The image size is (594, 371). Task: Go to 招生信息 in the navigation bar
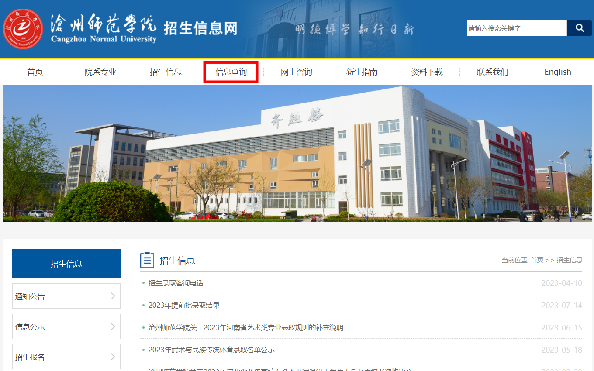166,72
